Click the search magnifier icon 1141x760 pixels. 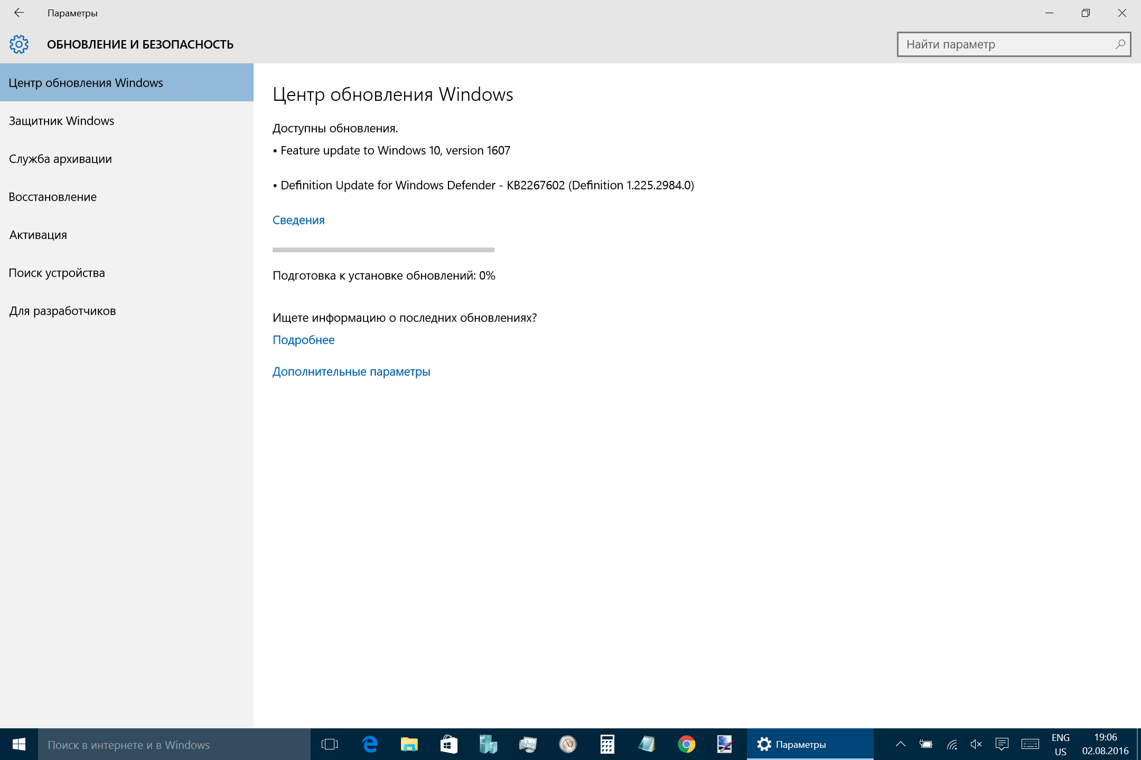pyautogui.click(x=1119, y=44)
